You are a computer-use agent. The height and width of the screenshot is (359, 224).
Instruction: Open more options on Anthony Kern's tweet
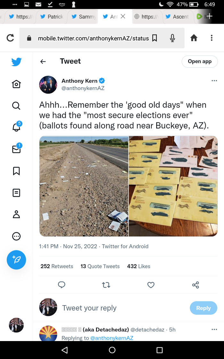pos(214,81)
